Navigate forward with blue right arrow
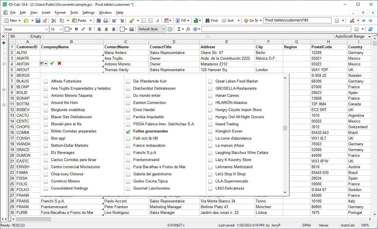 [x=370, y=21]
